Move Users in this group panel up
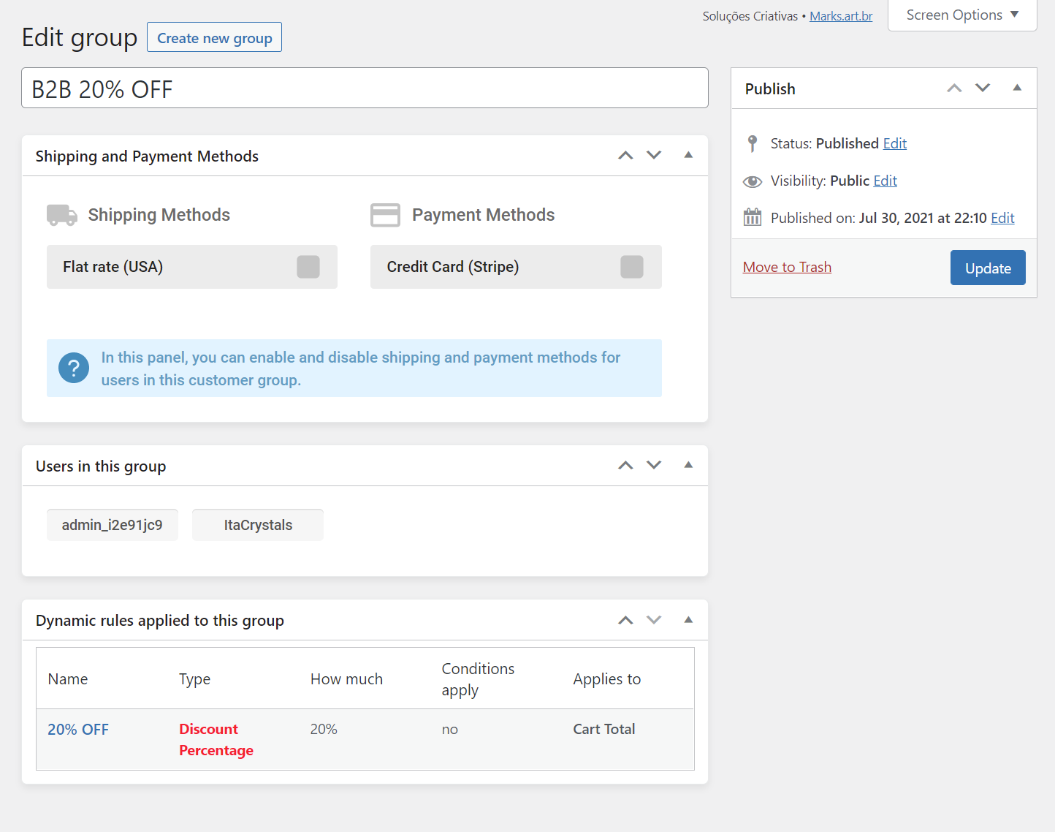 coord(625,465)
